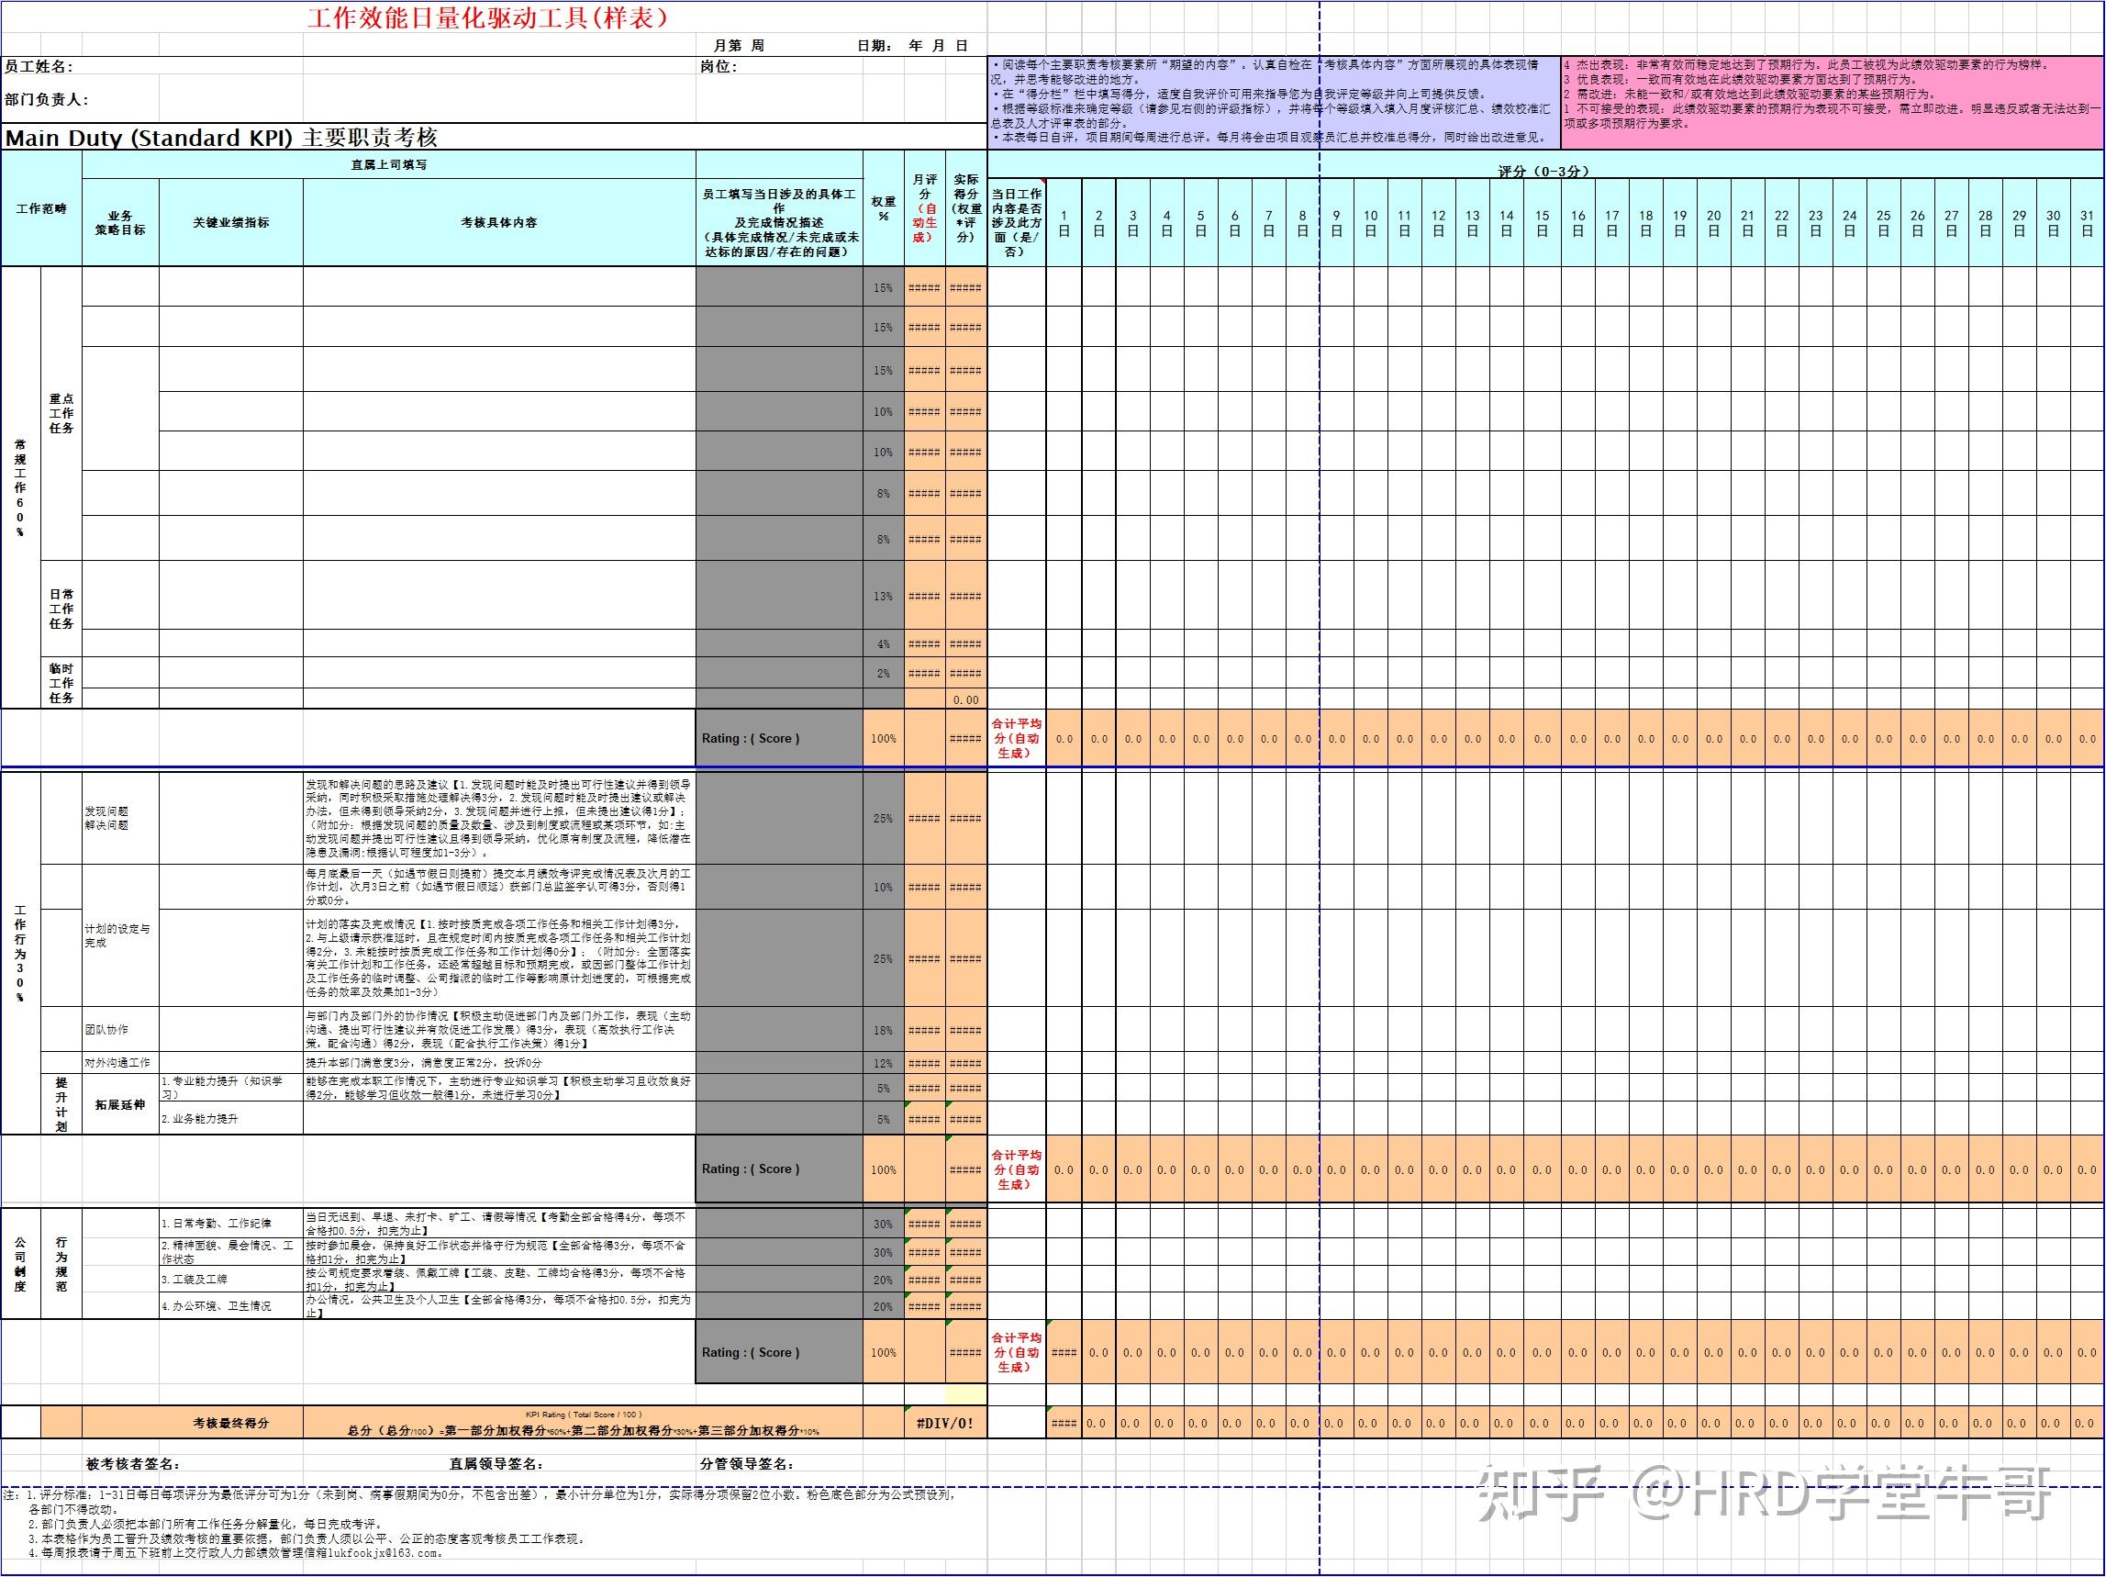The image size is (2106, 1577).
Task: Select the 拓展延伸 cell
Action: [120, 1104]
